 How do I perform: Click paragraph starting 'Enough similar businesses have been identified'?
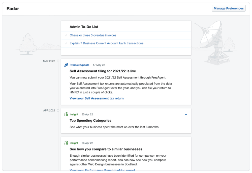118,160
